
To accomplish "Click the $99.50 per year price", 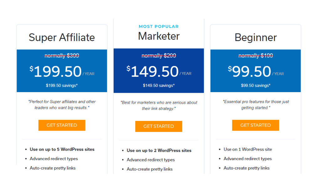I will coord(256,71).
